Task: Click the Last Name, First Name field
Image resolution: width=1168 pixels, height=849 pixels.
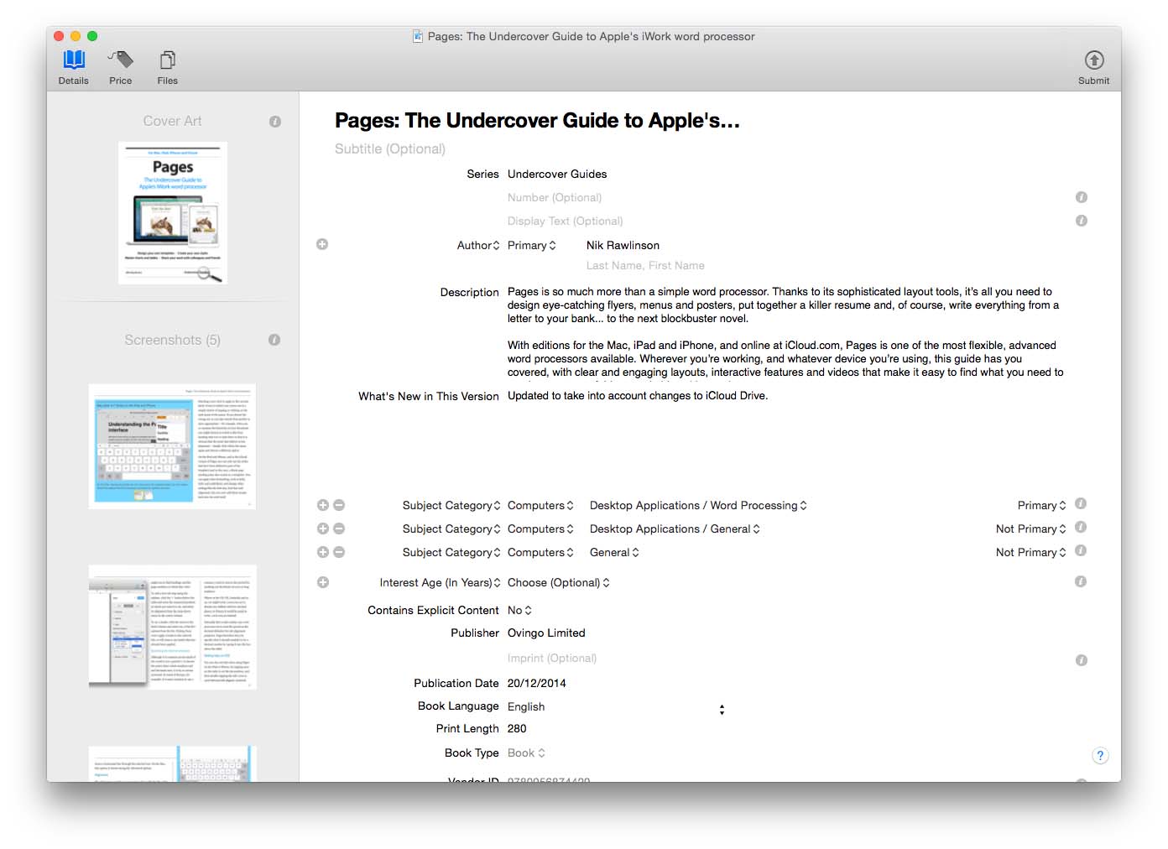Action: 645,265
